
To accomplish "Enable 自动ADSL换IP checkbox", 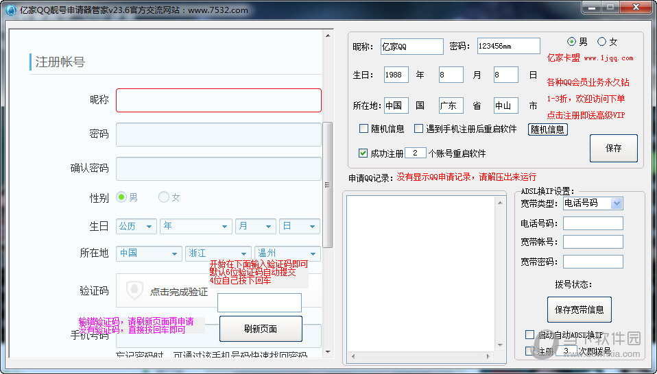I will tap(529, 335).
